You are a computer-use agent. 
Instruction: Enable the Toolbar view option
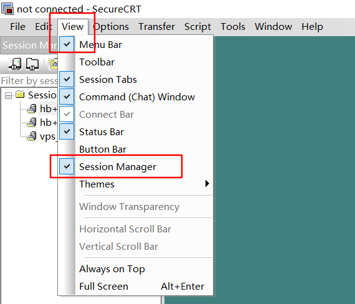[135, 62]
